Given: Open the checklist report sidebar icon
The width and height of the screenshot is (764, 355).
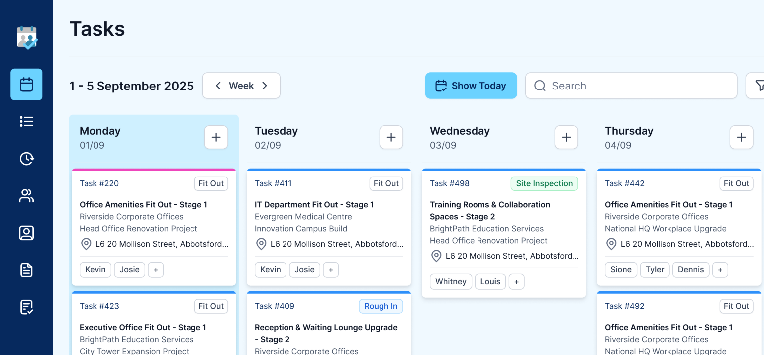Looking at the screenshot, I should 26,307.
